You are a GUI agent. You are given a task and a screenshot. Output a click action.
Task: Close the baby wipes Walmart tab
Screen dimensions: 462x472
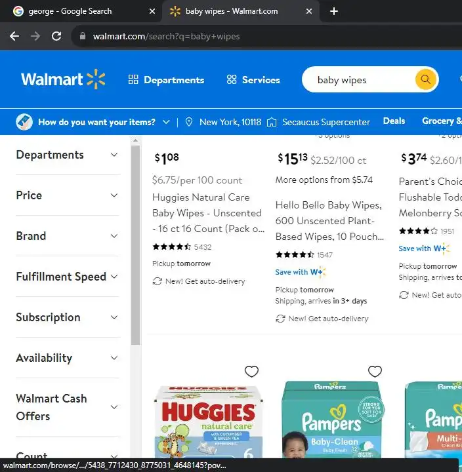[309, 11]
